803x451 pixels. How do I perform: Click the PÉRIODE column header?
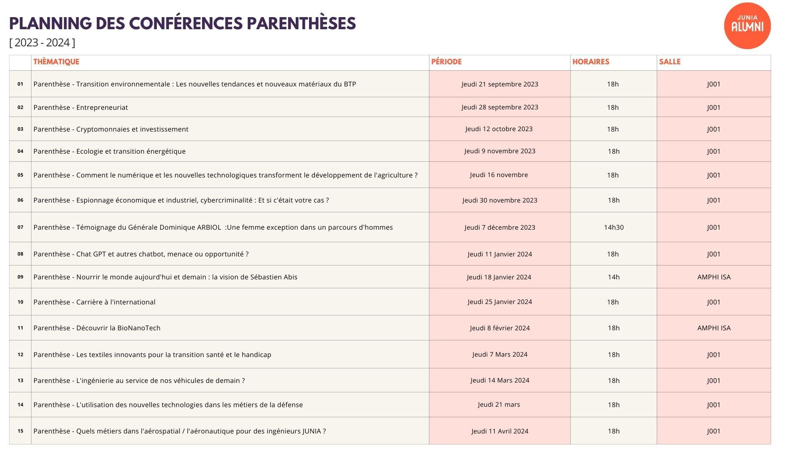coord(446,62)
